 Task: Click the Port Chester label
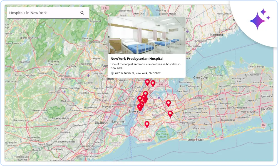pos(195,46)
